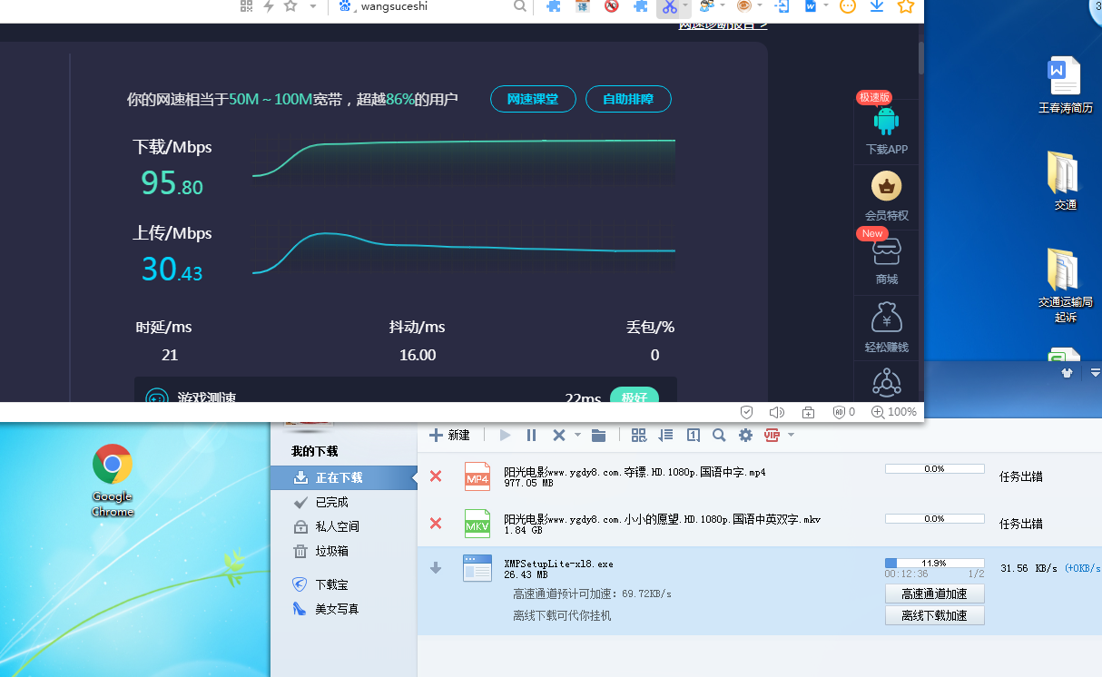Image resolution: width=1102 pixels, height=677 pixels.
Task: Click the 新建 new task button in downloader
Action: coord(449,436)
